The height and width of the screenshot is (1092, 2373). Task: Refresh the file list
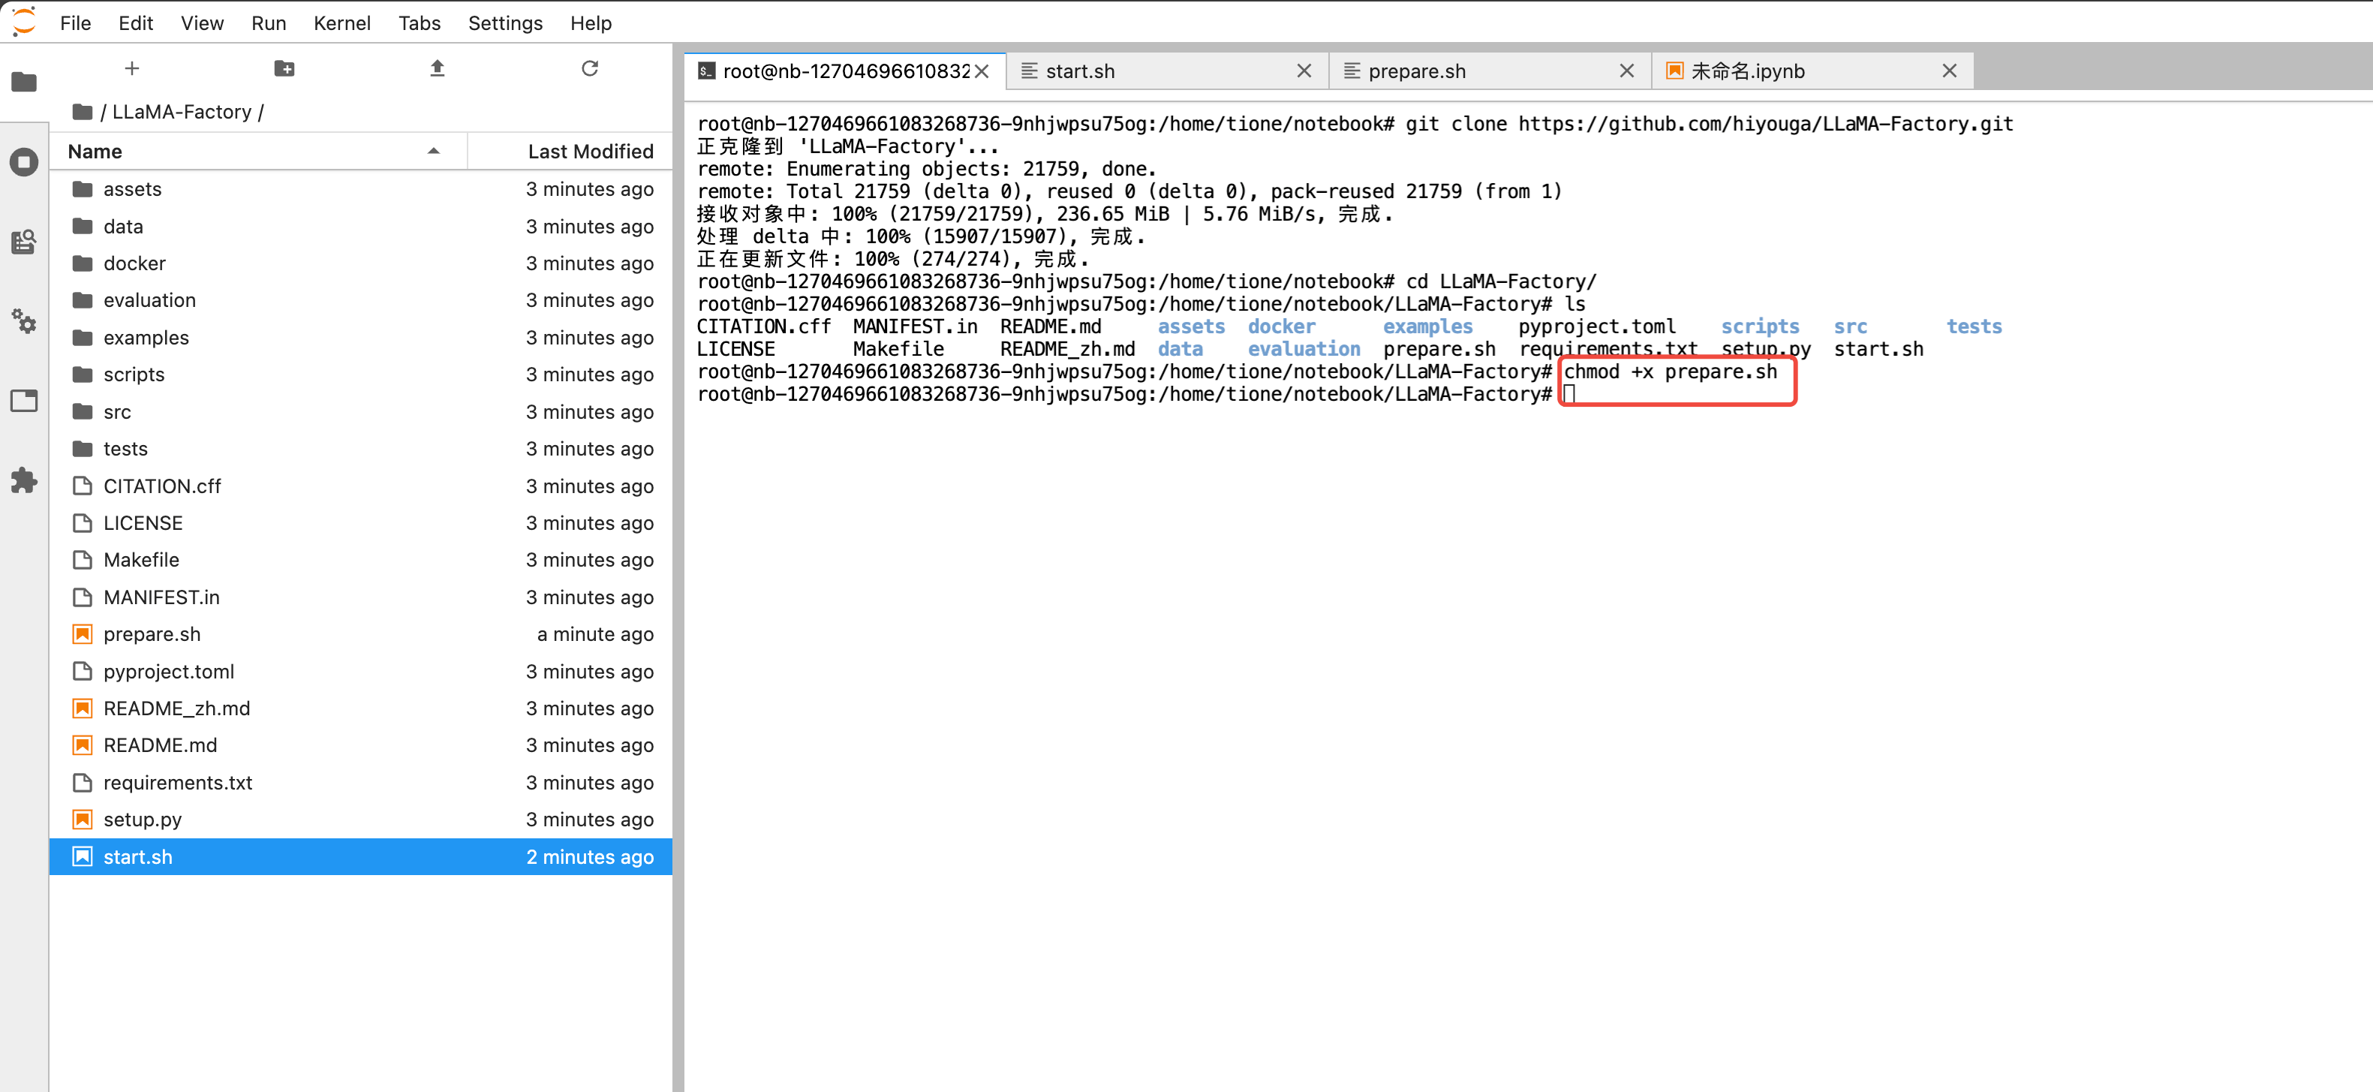(590, 68)
